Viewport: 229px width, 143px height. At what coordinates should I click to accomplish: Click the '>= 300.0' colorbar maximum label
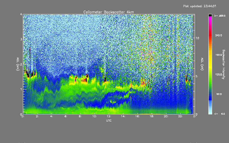tap(220, 16)
